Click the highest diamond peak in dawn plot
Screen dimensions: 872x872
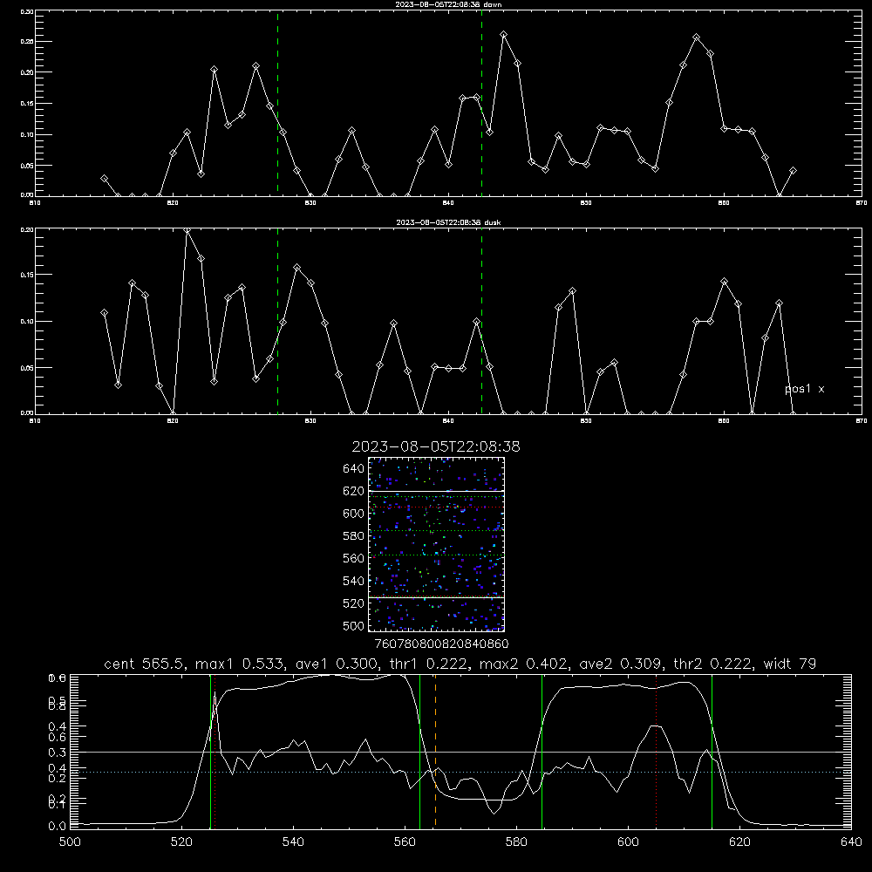(x=504, y=35)
